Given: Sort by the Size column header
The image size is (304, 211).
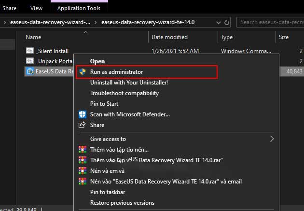Looking at the screenshot, I should point(284,37).
